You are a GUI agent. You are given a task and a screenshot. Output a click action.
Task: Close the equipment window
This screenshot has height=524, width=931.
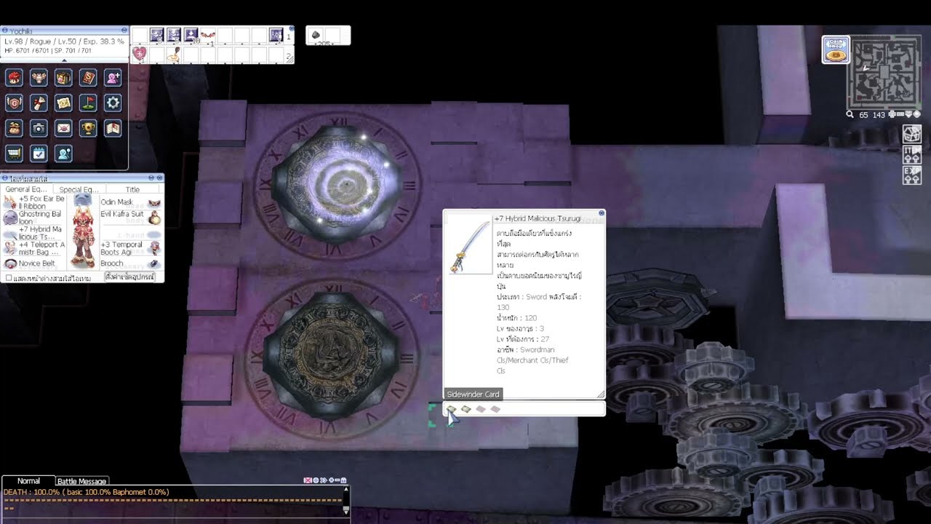160,178
